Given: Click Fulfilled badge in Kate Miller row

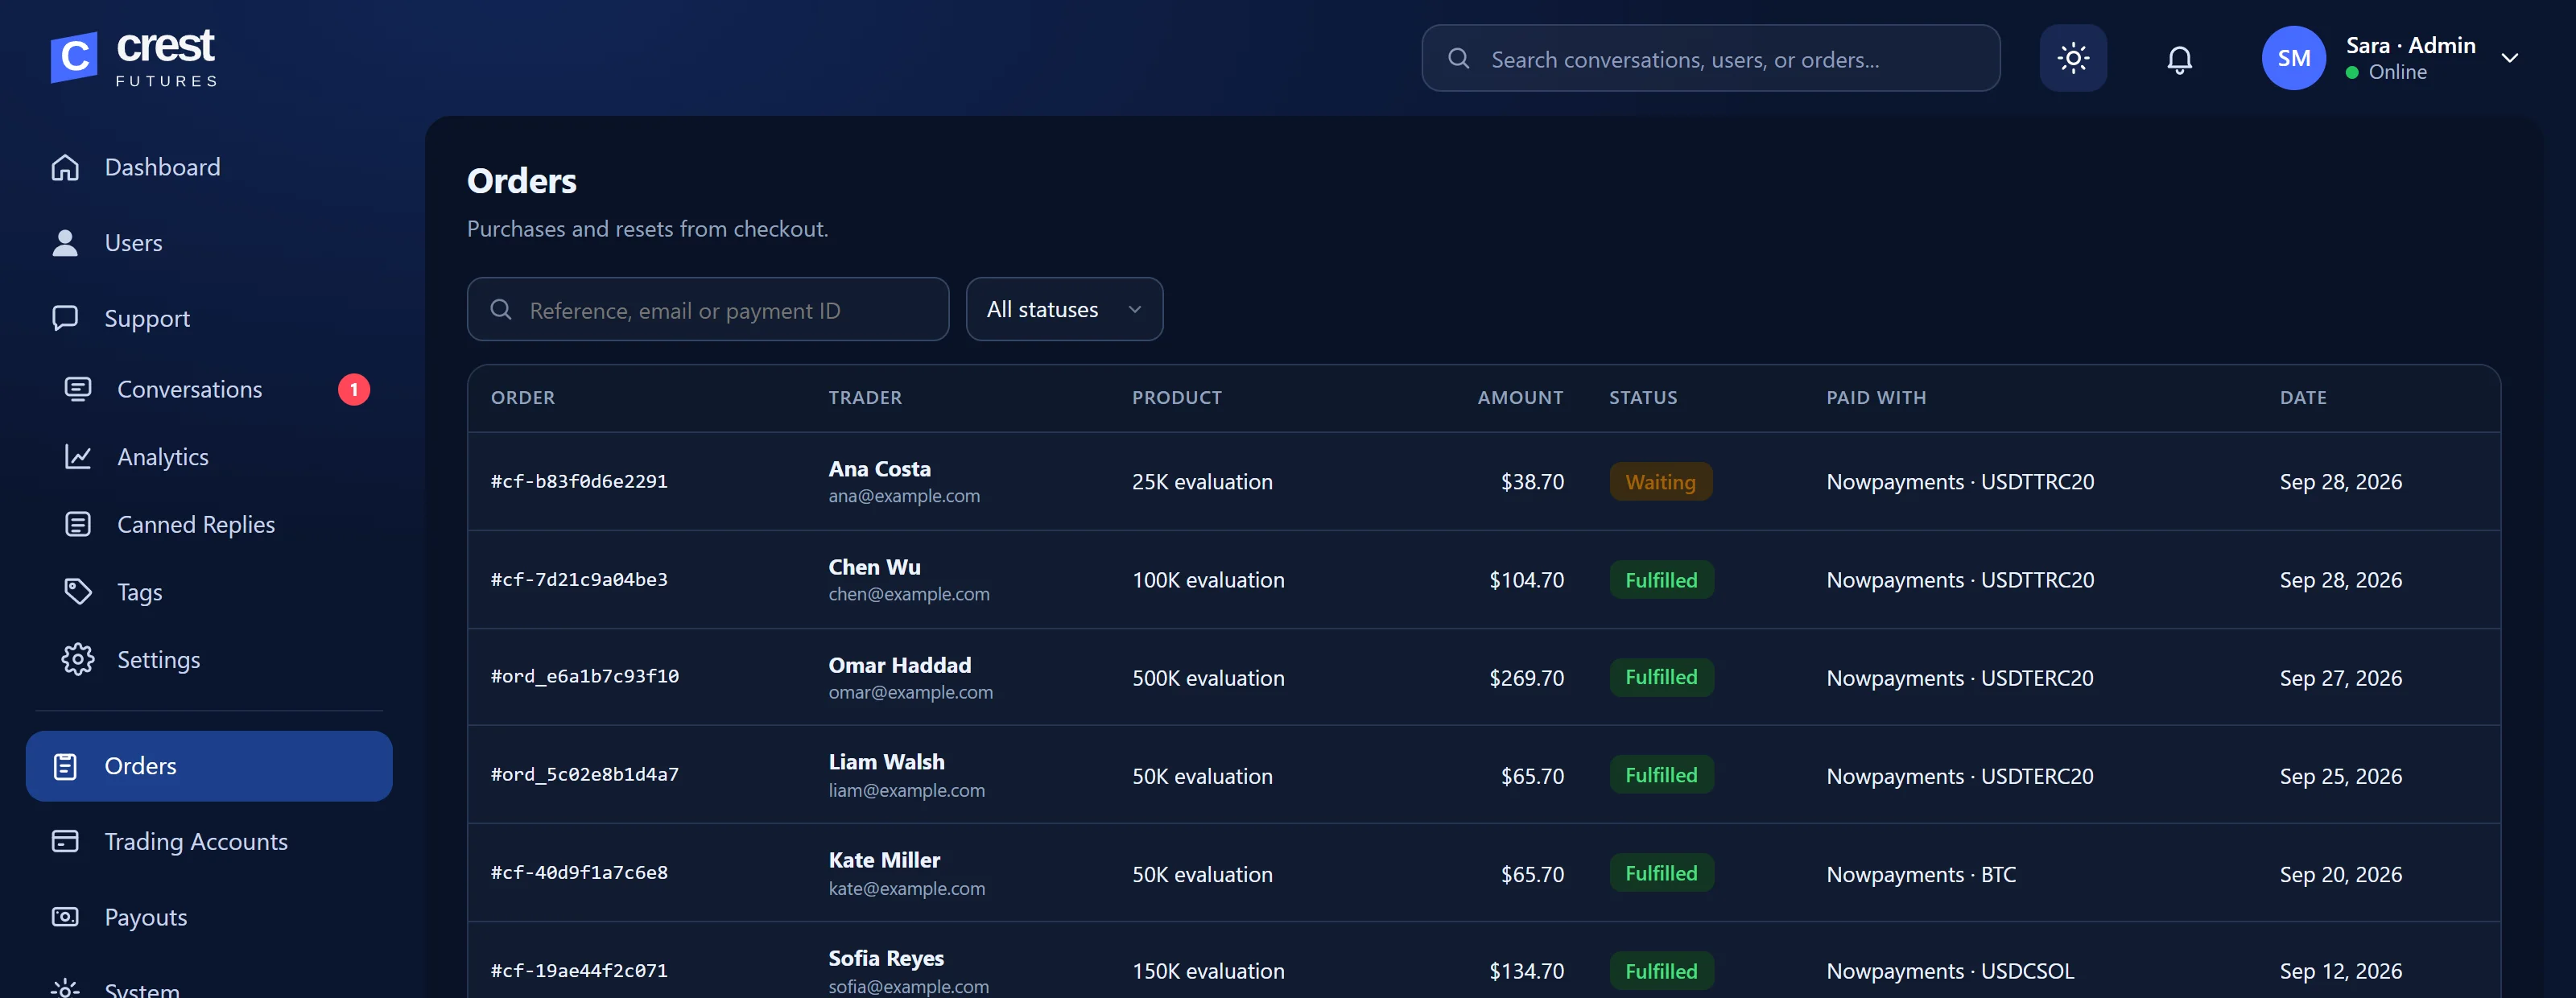Looking at the screenshot, I should (1661, 873).
